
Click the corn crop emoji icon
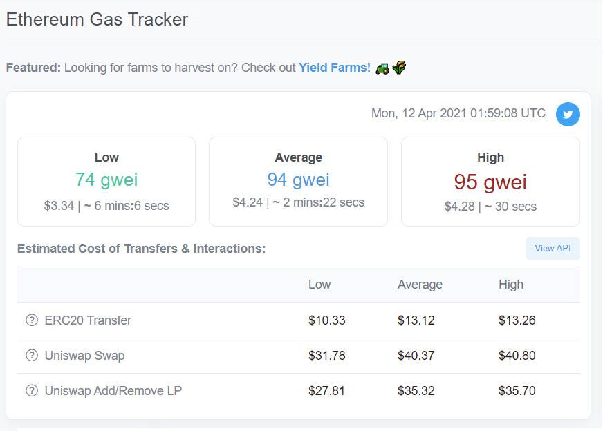coord(399,67)
